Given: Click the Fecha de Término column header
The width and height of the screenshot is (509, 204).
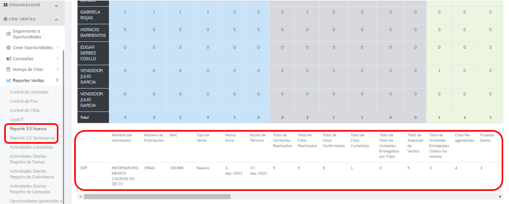Looking at the screenshot, I should click(x=258, y=138).
